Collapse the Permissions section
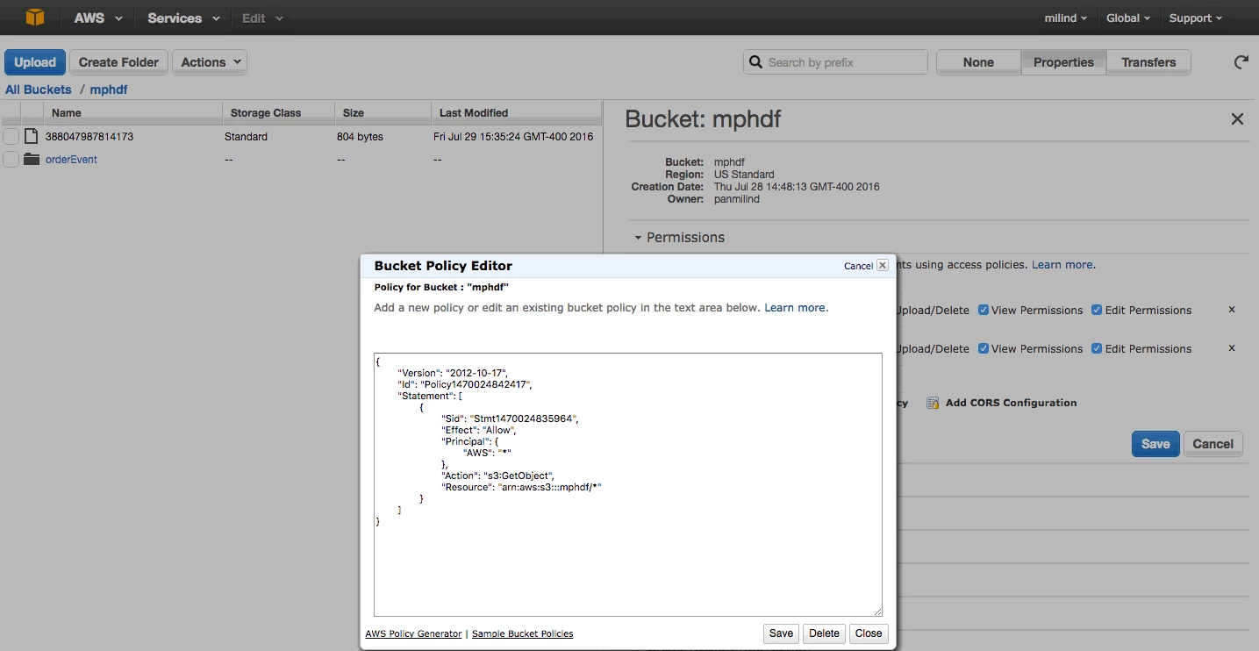1259x651 pixels. [x=678, y=237]
